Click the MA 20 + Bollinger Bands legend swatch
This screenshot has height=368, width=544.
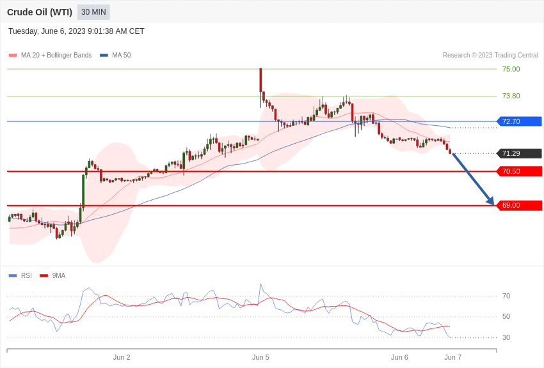13,55
